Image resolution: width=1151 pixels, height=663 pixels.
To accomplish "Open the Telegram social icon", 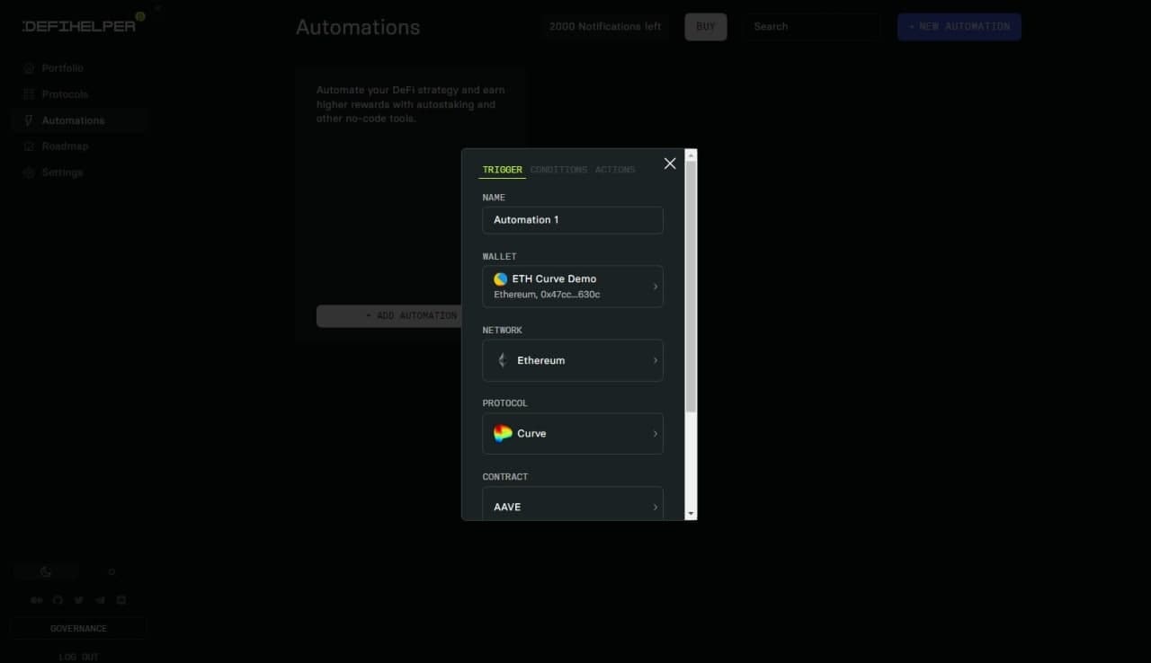I will pos(100,600).
